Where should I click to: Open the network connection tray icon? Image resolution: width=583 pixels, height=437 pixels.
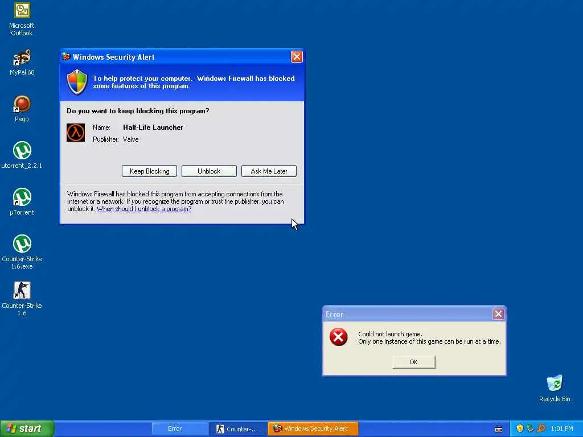click(x=530, y=428)
